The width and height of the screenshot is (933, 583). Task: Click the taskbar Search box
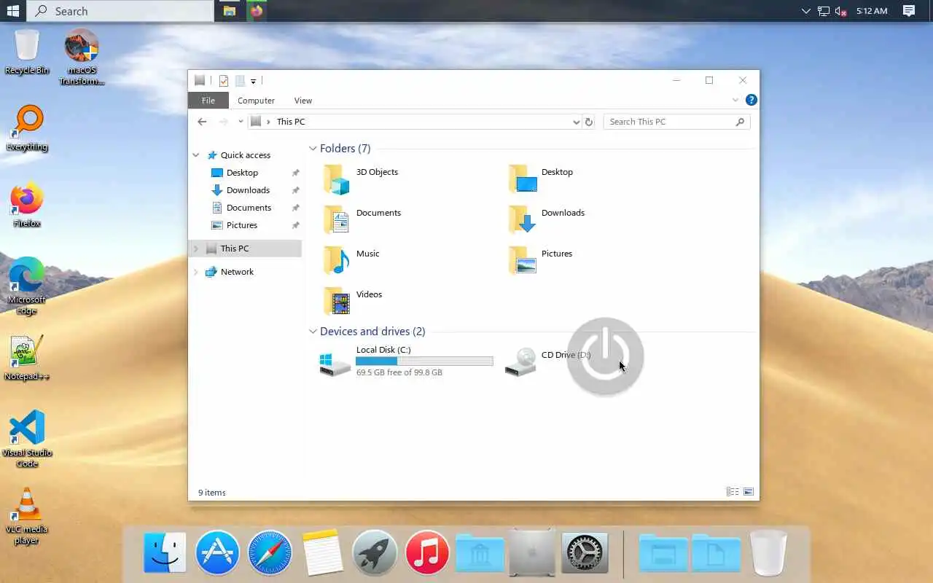(120, 11)
